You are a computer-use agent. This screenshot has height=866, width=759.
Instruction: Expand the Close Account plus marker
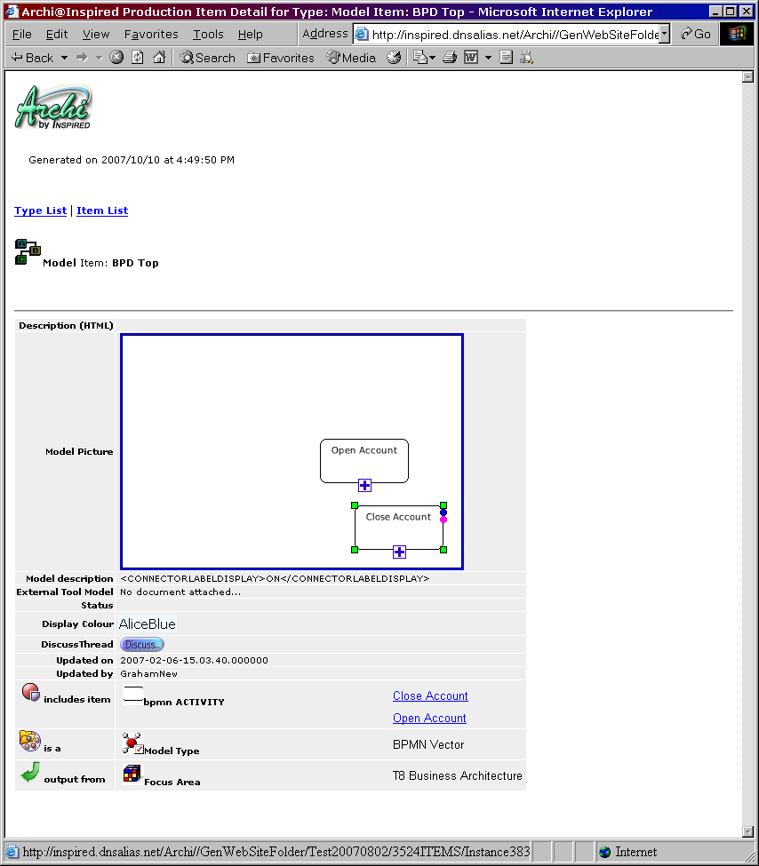399,552
